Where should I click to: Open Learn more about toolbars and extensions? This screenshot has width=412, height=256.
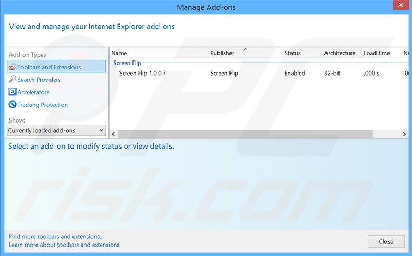click(64, 245)
